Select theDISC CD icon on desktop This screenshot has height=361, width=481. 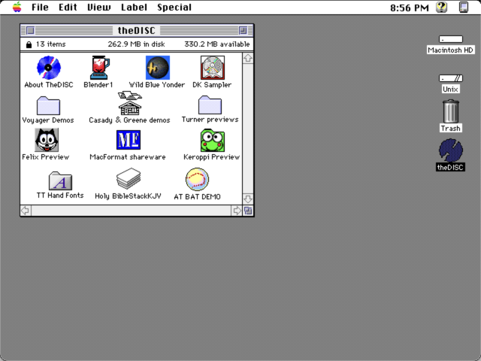coord(451,150)
